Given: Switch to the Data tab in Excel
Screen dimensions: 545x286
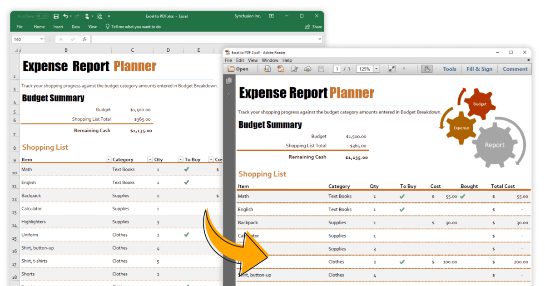Looking at the screenshot, I should (75, 27).
